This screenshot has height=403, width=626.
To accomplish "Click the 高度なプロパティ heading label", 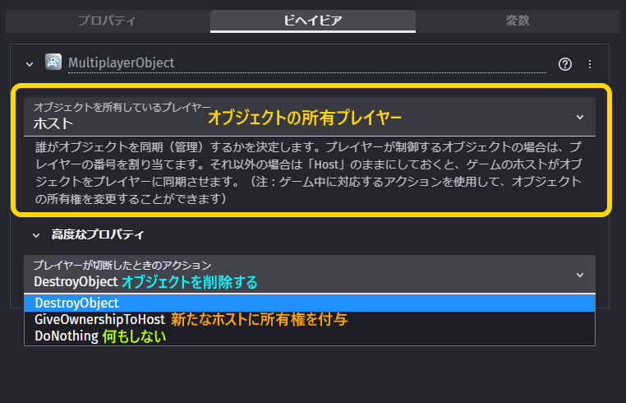I will point(98,234).
